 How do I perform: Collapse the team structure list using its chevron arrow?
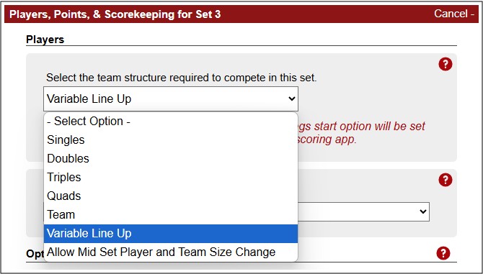click(291, 99)
